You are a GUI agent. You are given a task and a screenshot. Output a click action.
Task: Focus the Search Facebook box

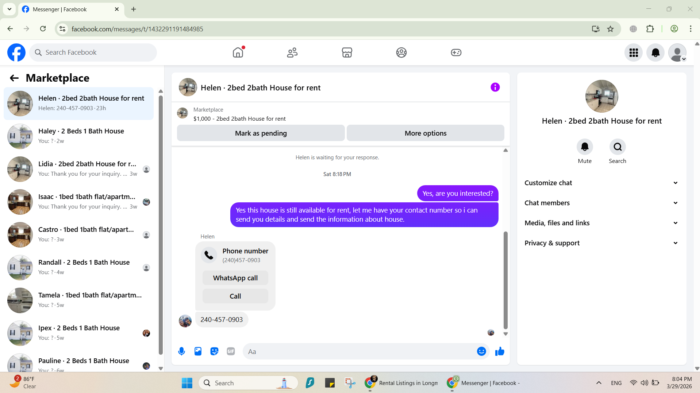click(x=93, y=52)
